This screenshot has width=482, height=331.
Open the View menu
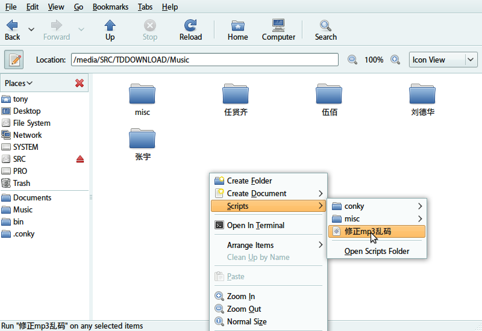[x=56, y=7]
